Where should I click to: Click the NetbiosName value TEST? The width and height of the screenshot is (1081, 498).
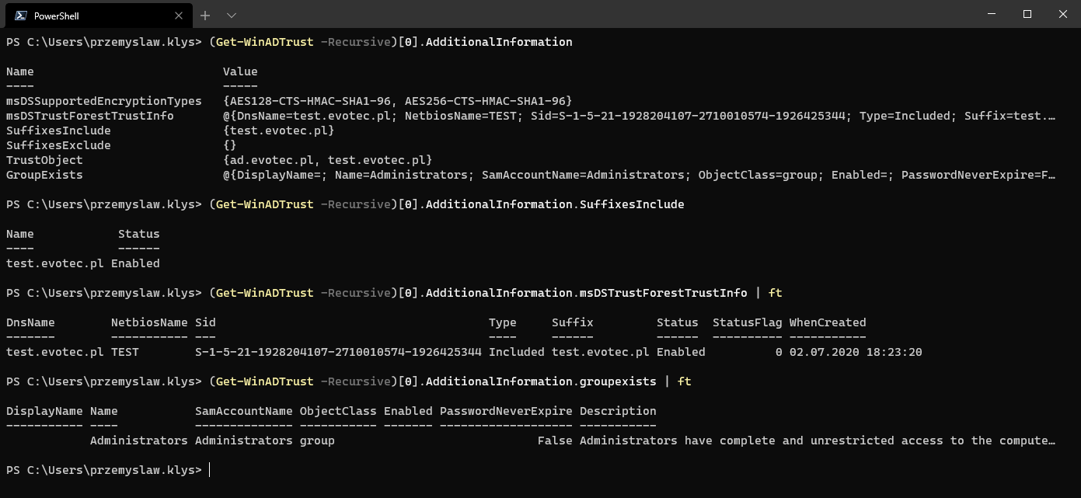click(125, 352)
